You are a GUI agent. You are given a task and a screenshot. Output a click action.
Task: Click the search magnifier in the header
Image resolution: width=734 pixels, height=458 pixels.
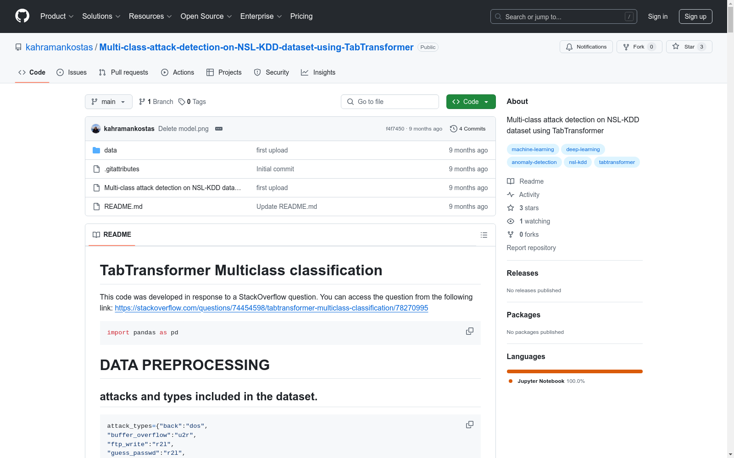pos(498,16)
